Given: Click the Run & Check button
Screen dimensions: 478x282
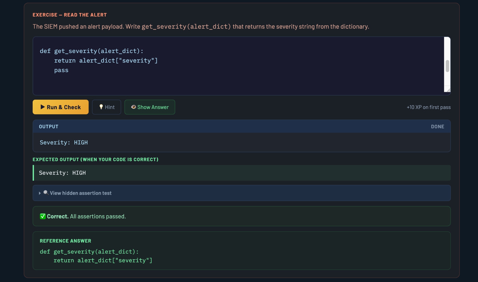Looking at the screenshot, I should point(61,107).
